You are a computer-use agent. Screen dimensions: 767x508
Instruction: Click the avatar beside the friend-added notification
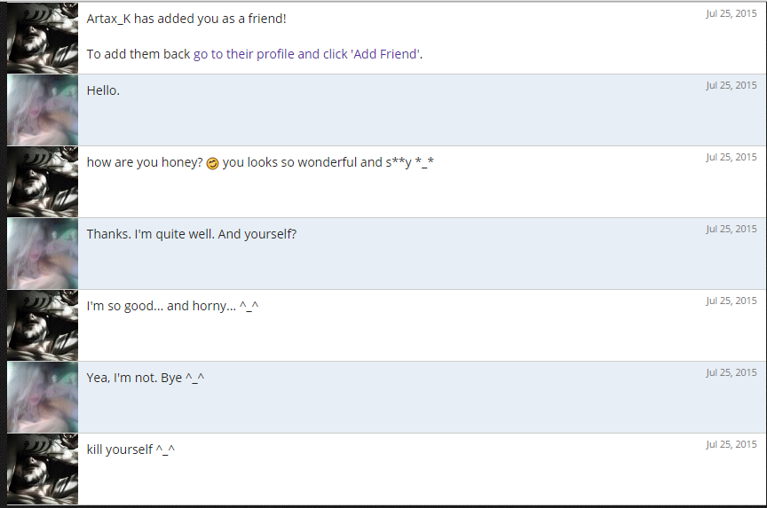click(43, 37)
